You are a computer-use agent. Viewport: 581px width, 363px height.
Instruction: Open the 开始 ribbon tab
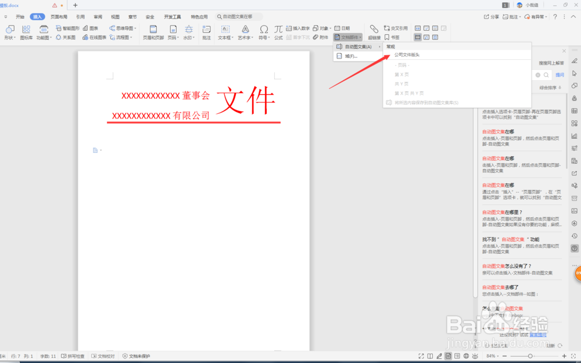(20, 17)
